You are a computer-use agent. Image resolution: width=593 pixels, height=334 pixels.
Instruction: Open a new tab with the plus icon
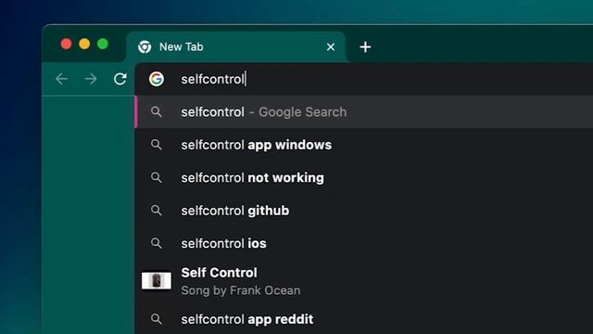coord(365,47)
